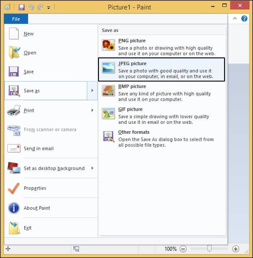Screen dimensions: 253x258
Task: Click the zoom slider handle
Action: coord(209,249)
